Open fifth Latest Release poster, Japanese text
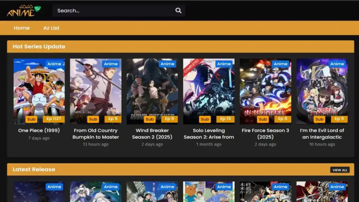Screen dimensions: 359x202 [x=265, y=192]
